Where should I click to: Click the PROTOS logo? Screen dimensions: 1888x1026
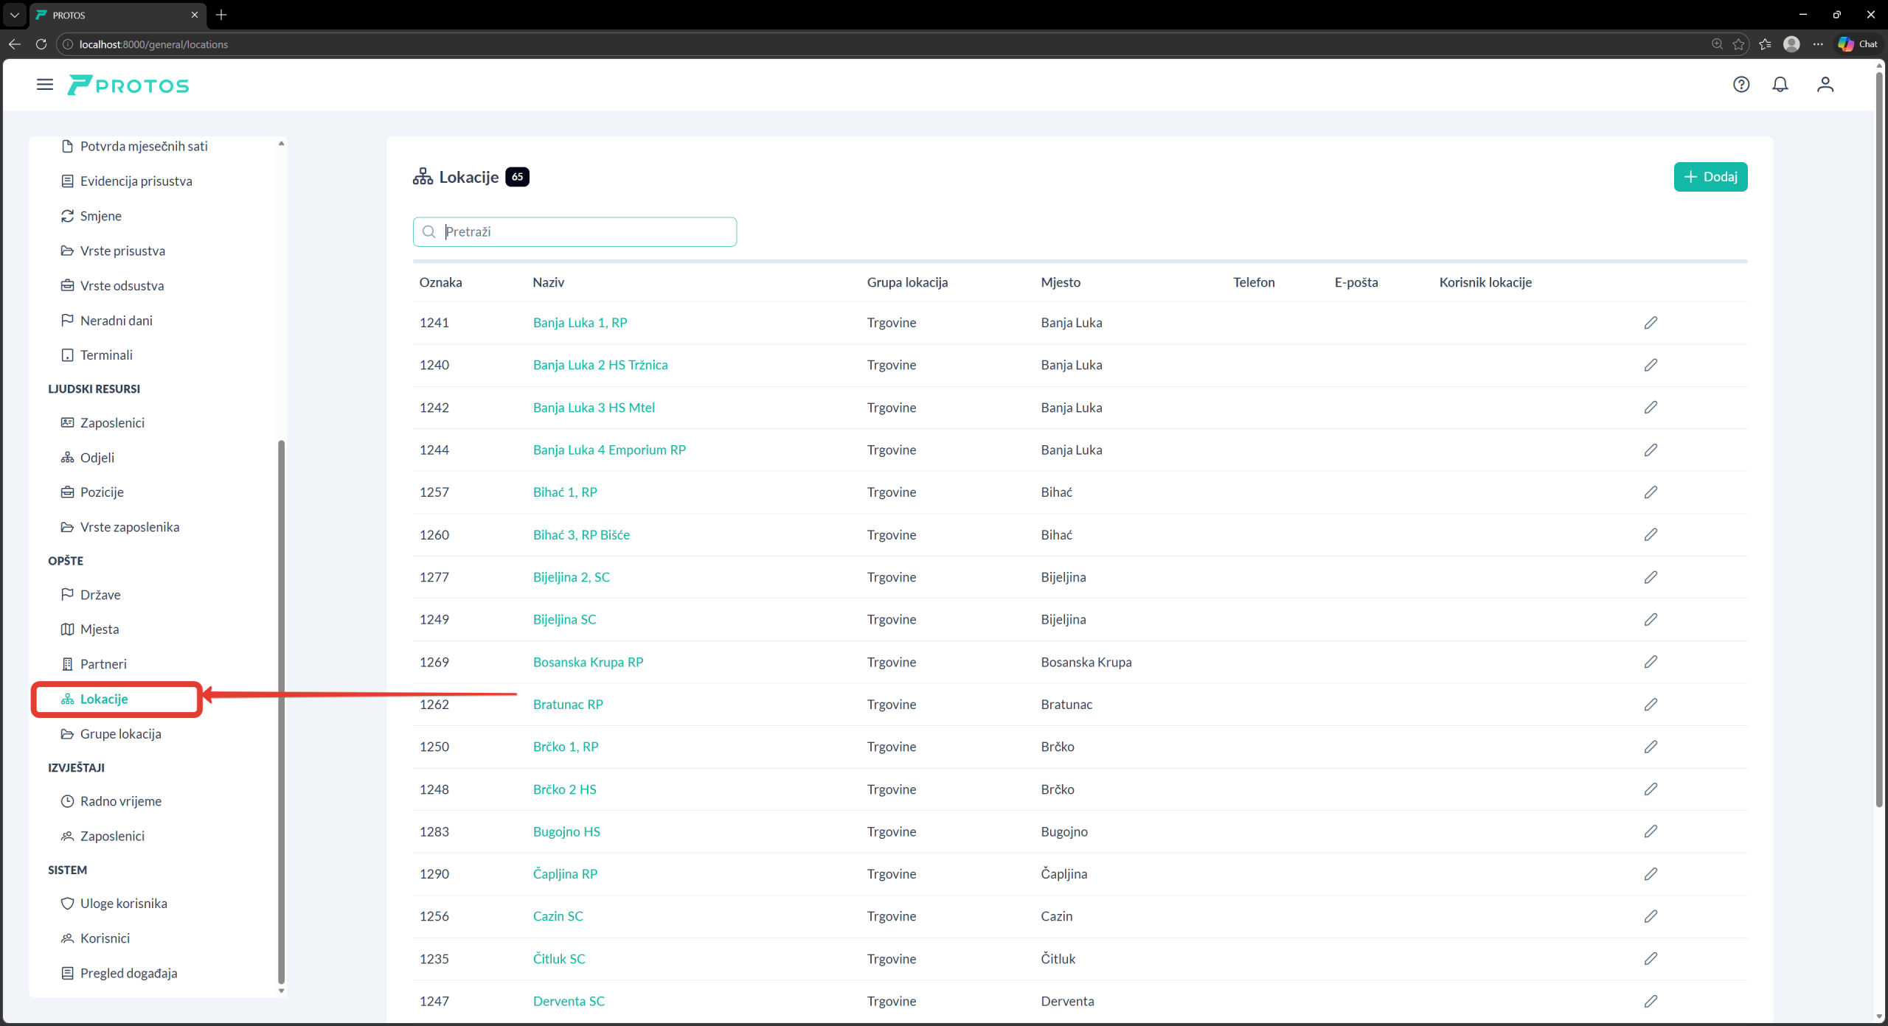[x=129, y=85]
